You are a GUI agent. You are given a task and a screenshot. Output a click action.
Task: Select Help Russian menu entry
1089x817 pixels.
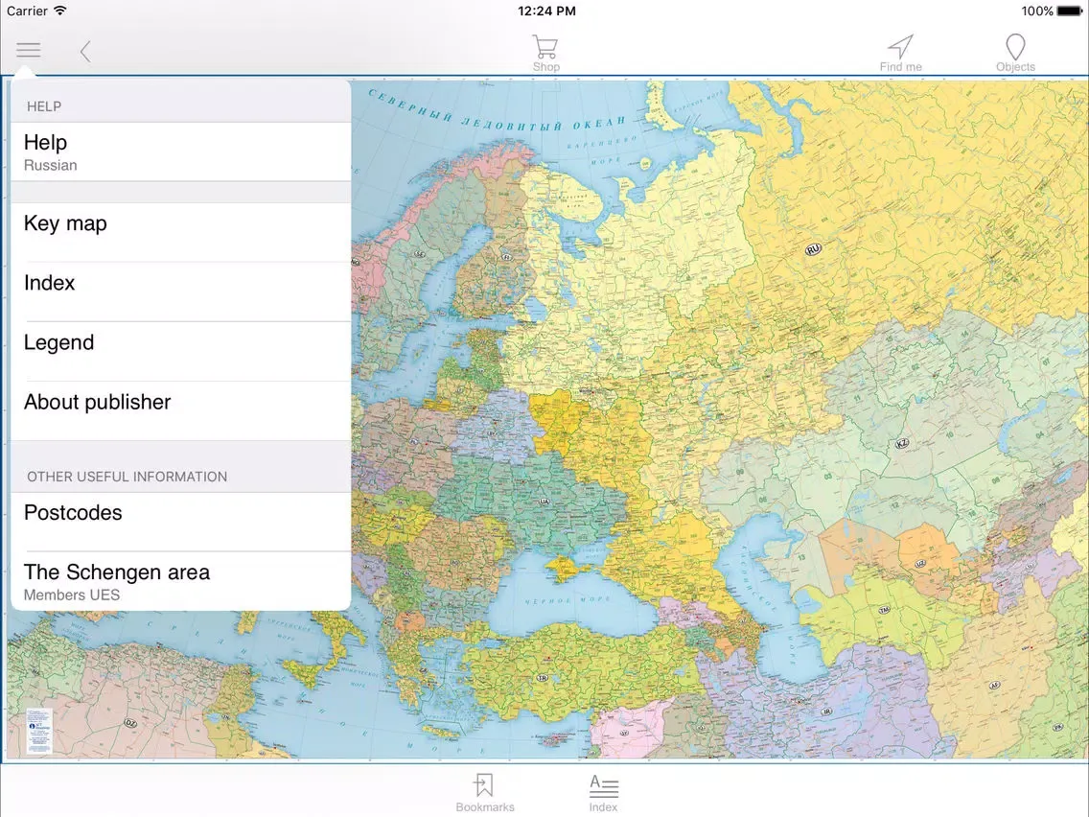tap(180, 152)
